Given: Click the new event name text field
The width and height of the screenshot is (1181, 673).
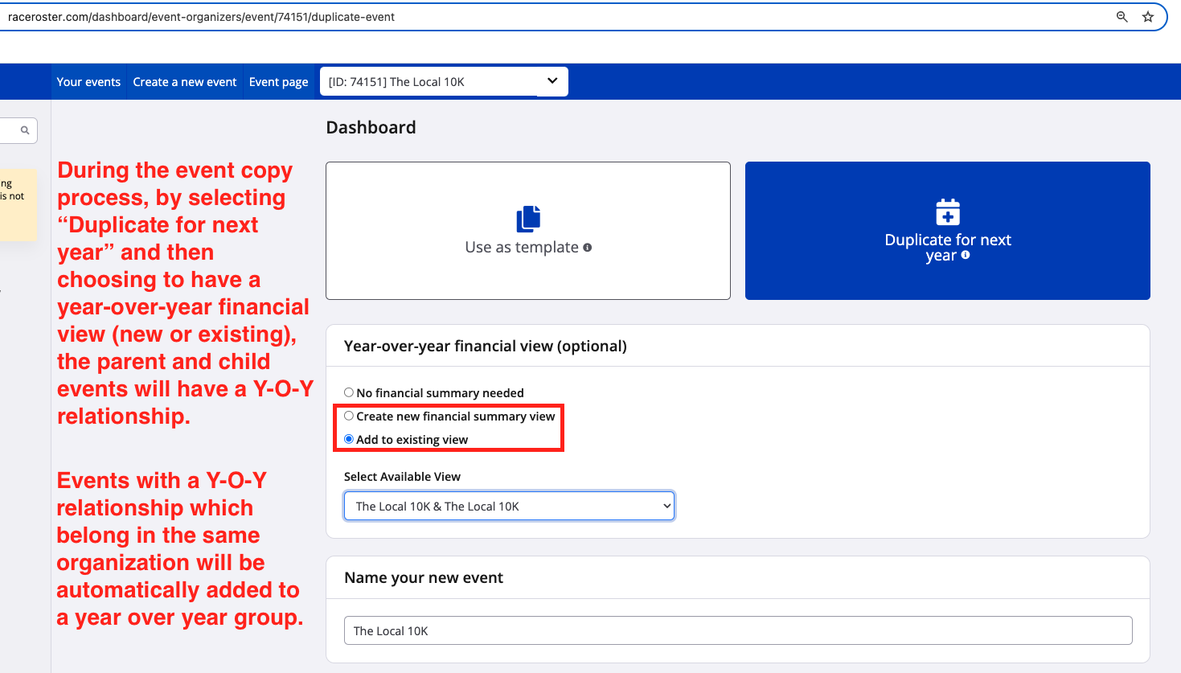Looking at the screenshot, I should 737,631.
